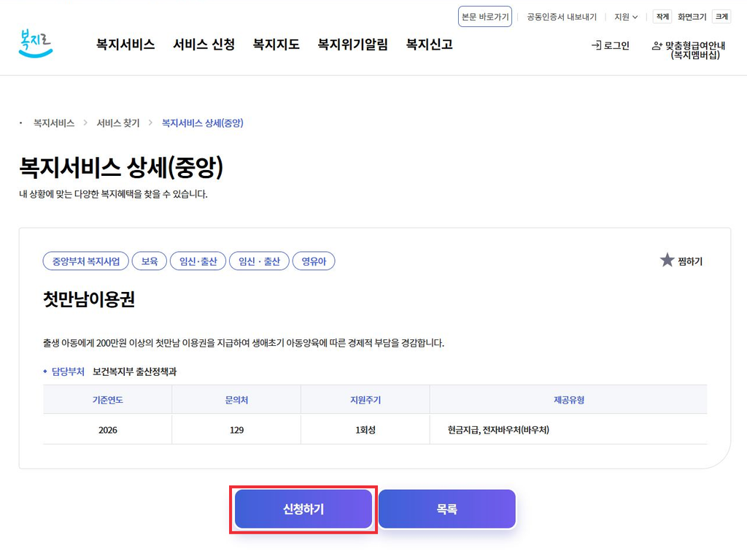The height and width of the screenshot is (554, 747).
Task: Click the 129 contact cell
Action: (x=237, y=430)
